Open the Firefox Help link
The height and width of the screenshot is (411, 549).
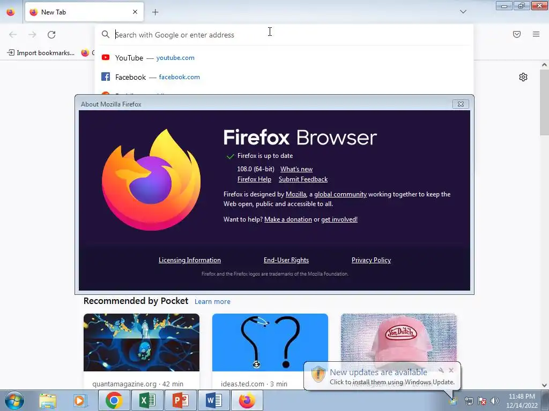coord(254,179)
